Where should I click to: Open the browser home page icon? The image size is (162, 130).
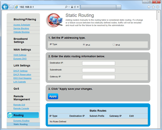(x=149, y=7)
